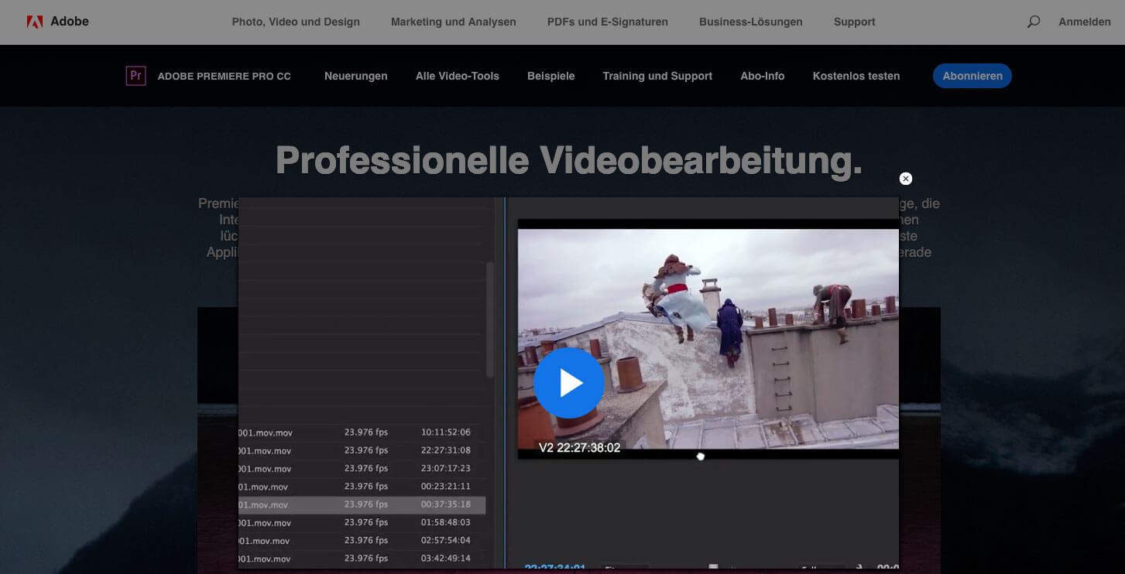Go to Neuerungen tab

point(355,76)
